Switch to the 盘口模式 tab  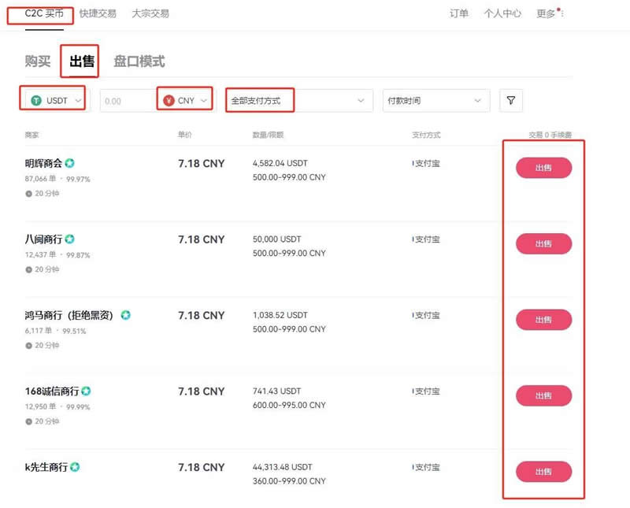(x=139, y=61)
